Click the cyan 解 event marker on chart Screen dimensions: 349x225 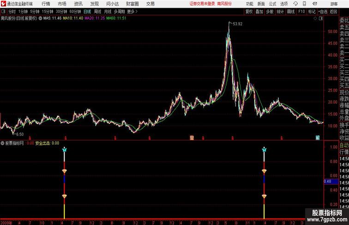tap(318, 138)
